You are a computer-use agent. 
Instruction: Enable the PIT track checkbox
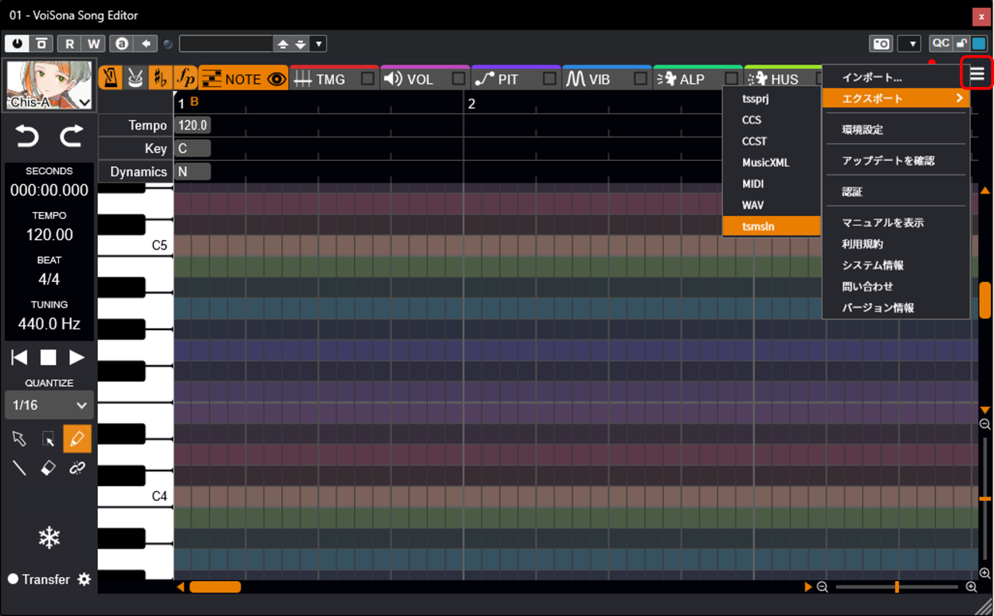[550, 78]
